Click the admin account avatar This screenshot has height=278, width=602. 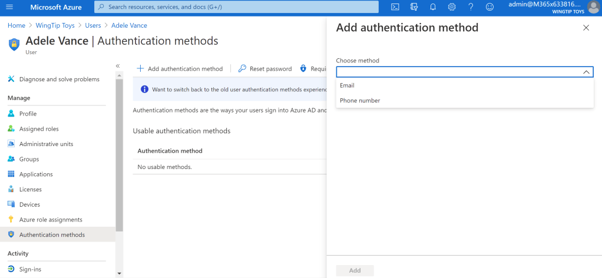click(593, 7)
